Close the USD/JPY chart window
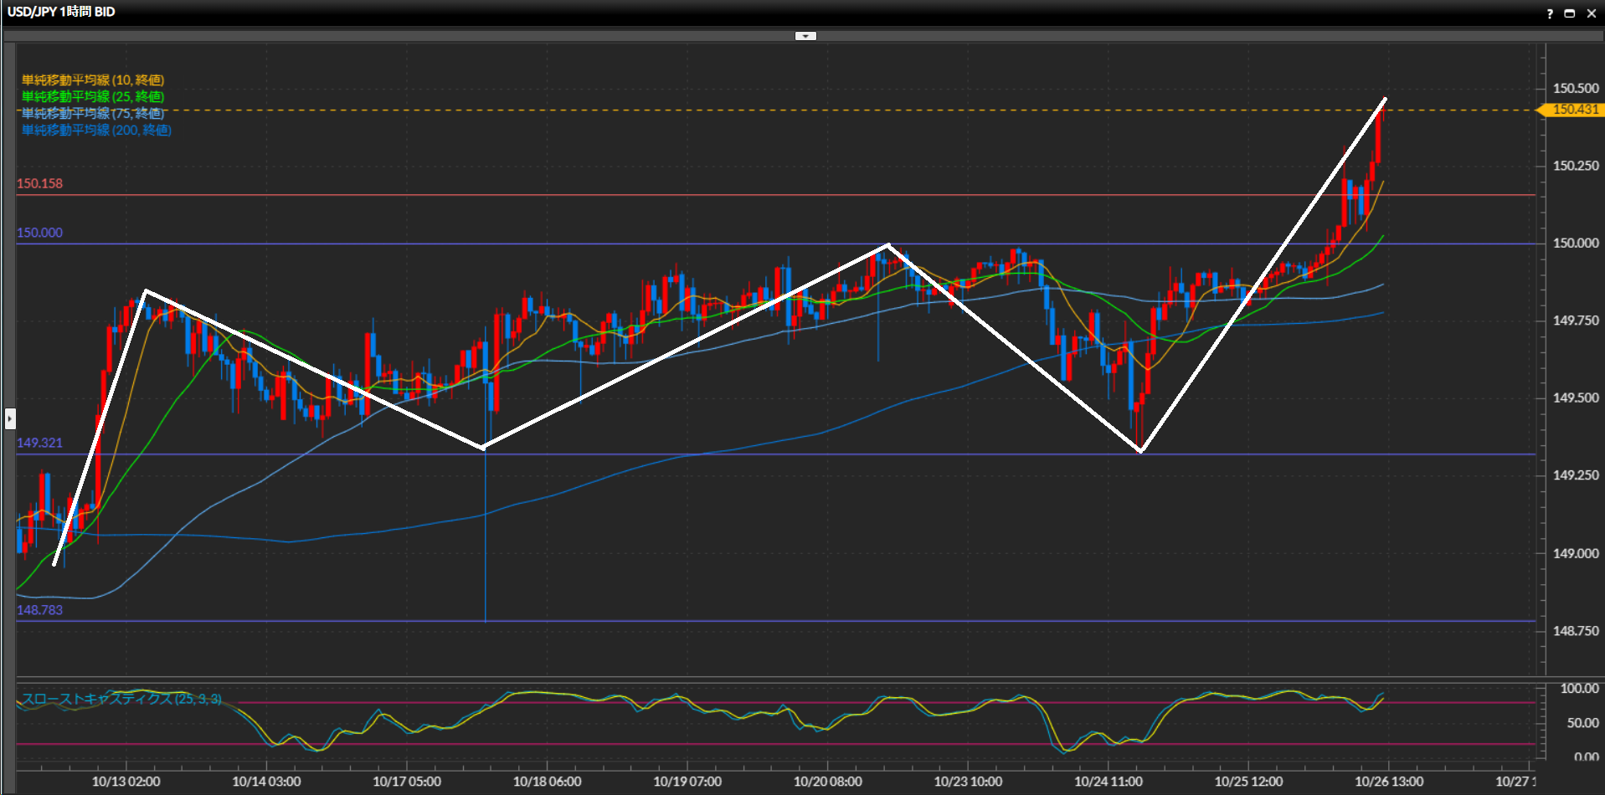This screenshot has width=1605, height=795. click(1591, 13)
